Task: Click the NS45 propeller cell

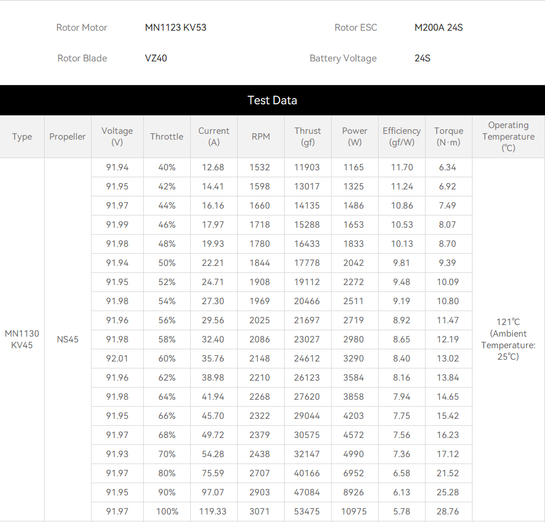Action: click(67, 340)
